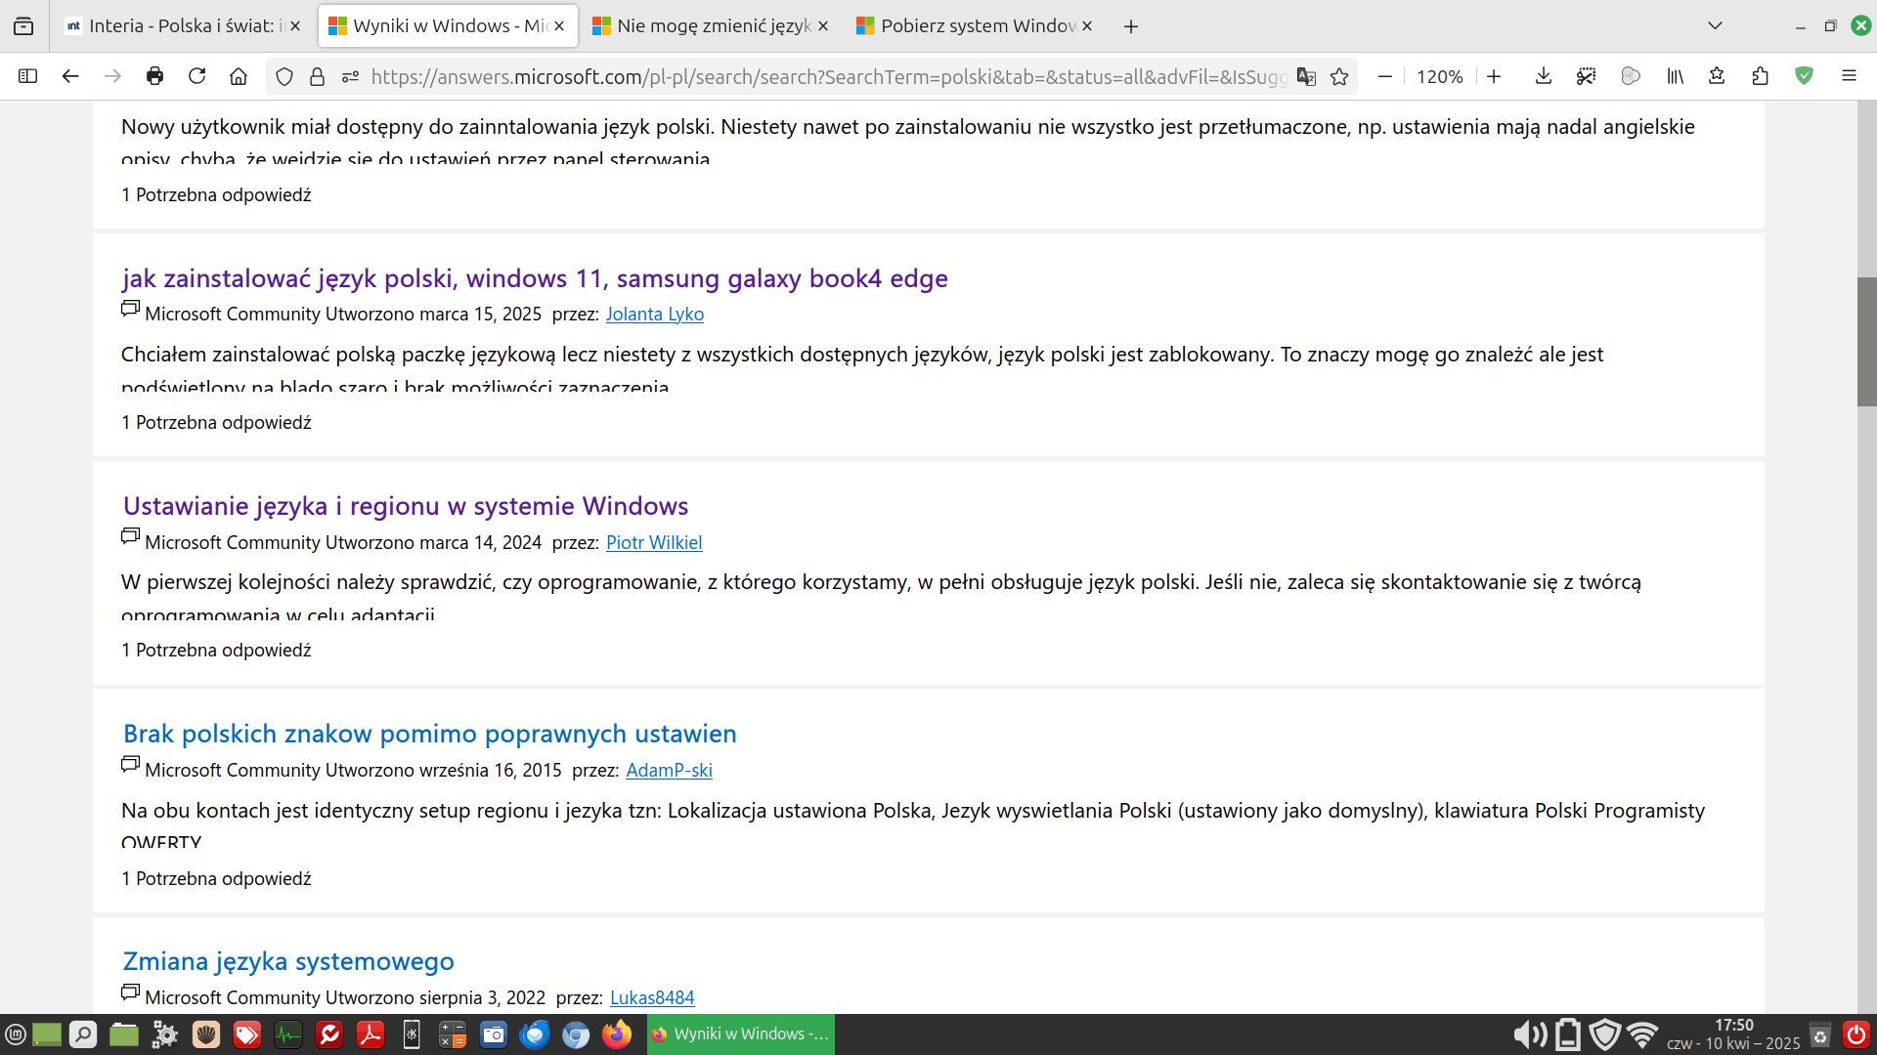Click the Firefox reload page icon
Image resolution: width=1877 pixels, height=1055 pixels.
(196, 76)
